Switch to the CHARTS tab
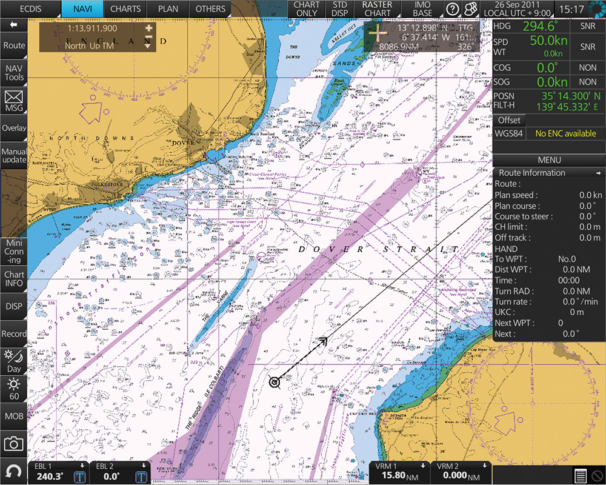606x485 pixels. point(125,9)
